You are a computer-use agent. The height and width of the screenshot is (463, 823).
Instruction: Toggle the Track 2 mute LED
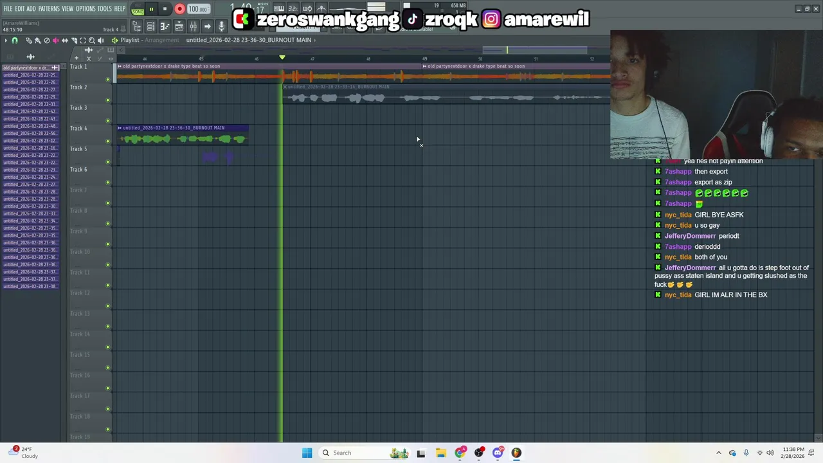tap(107, 100)
